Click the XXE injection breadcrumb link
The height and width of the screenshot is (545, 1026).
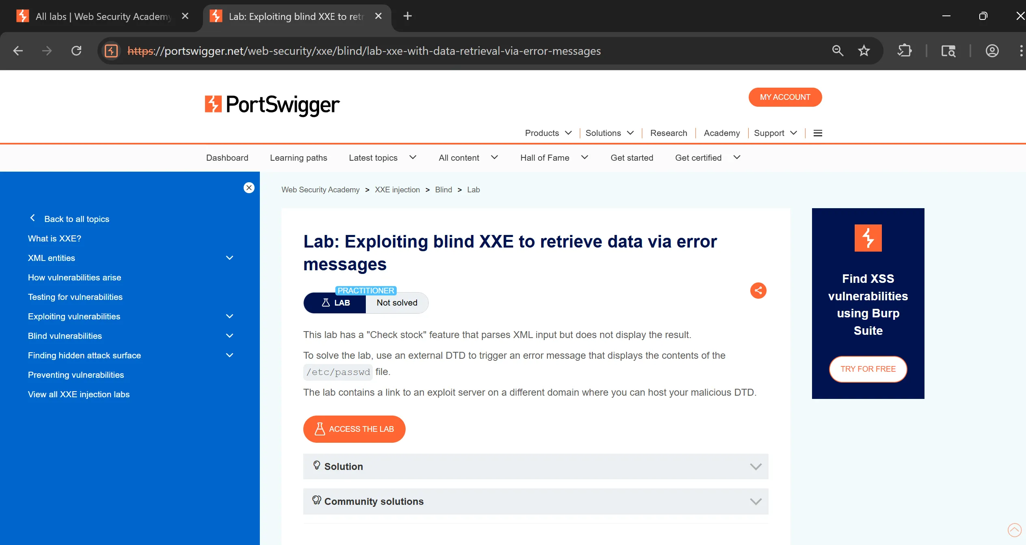[x=397, y=190]
